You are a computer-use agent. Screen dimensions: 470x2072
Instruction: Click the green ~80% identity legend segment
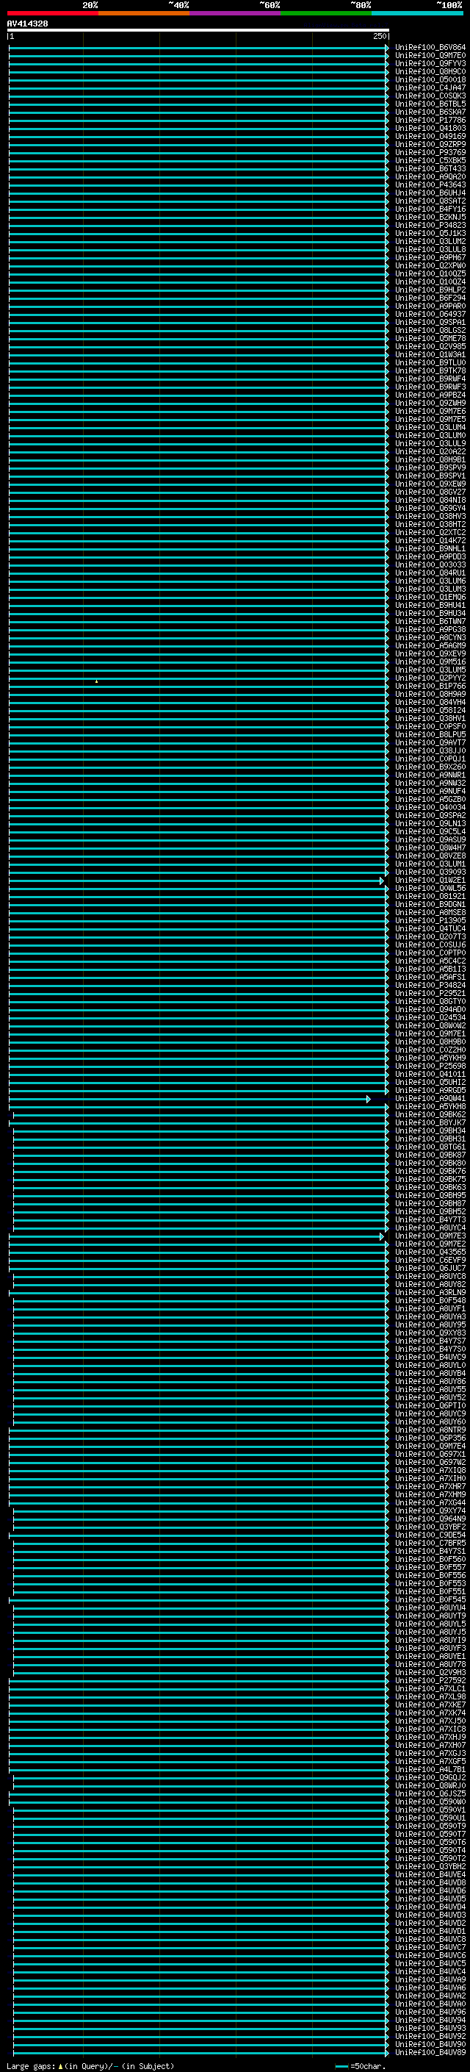tap(326, 13)
